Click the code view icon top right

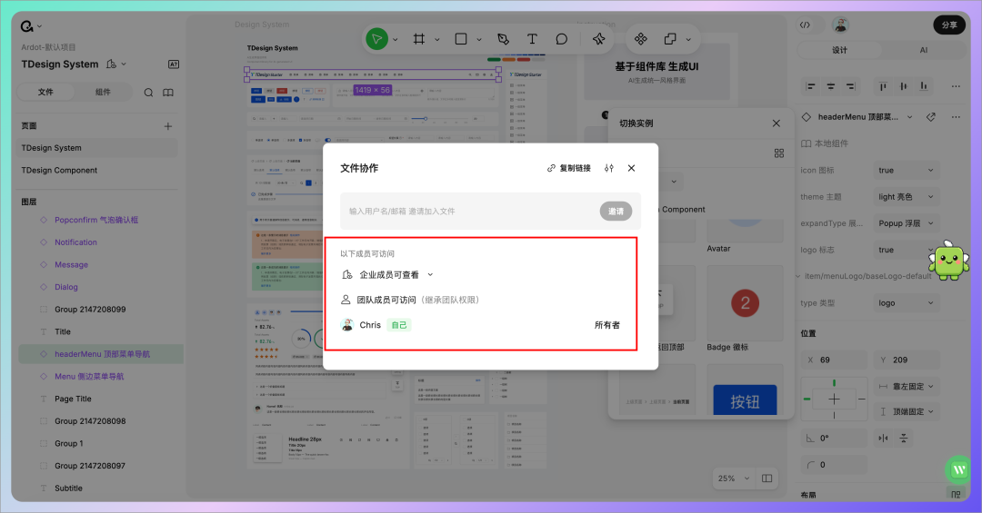point(806,25)
